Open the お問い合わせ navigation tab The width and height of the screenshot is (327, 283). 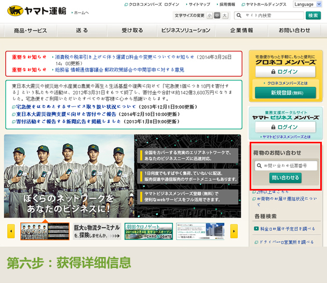294,31
